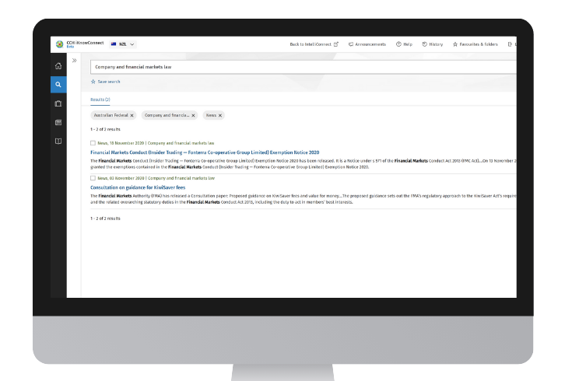This screenshot has height=381, width=572.
Task: Open the news icon in sidebar
Action: tap(58, 122)
